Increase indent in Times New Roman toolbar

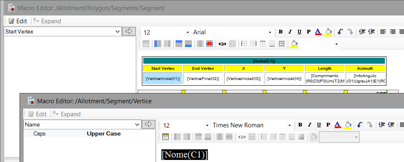point(382,125)
